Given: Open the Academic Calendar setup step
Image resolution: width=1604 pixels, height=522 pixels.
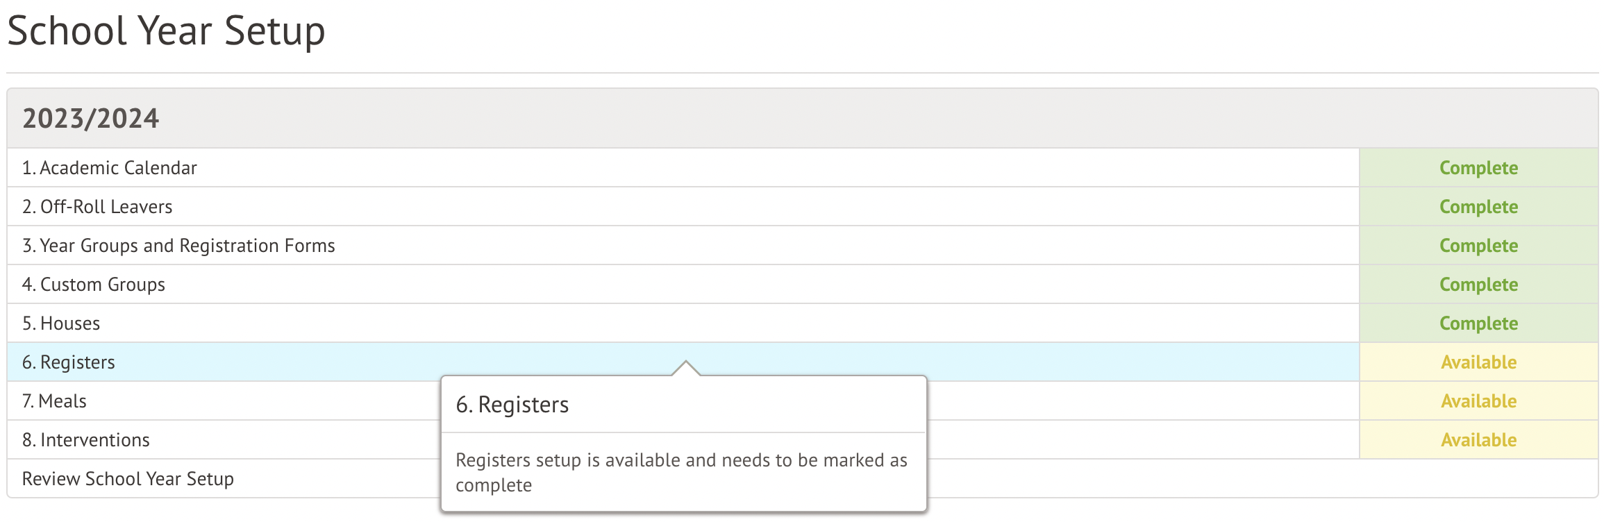Looking at the screenshot, I should [110, 168].
